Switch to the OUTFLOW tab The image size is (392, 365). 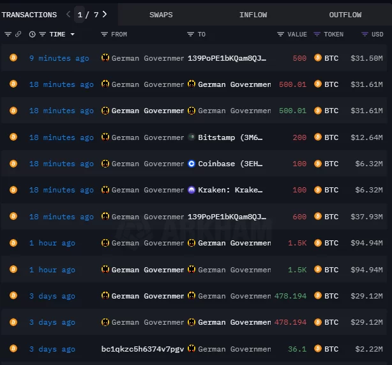pos(345,15)
